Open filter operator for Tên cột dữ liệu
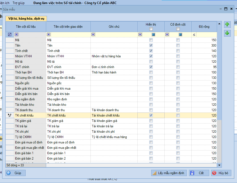 click(x=16, y=34)
